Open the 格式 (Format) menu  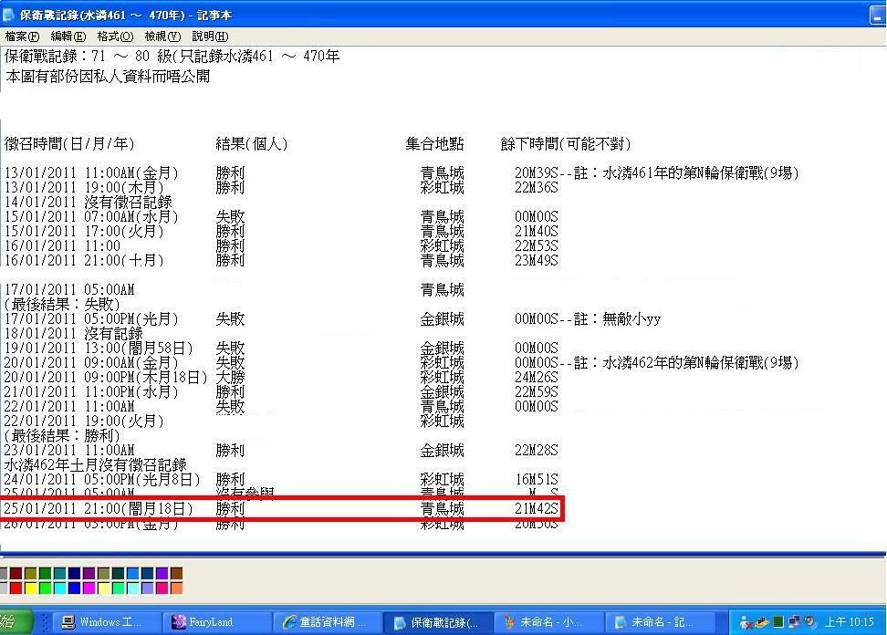tap(115, 36)
